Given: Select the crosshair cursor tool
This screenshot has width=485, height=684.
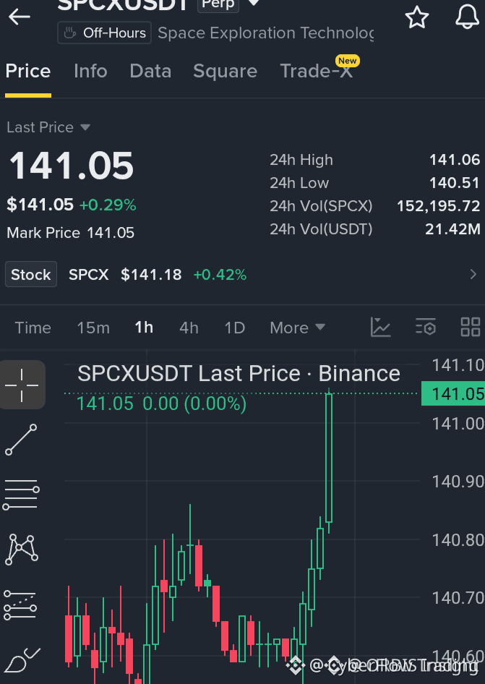Looking at the screenshot, I should 22,385.
